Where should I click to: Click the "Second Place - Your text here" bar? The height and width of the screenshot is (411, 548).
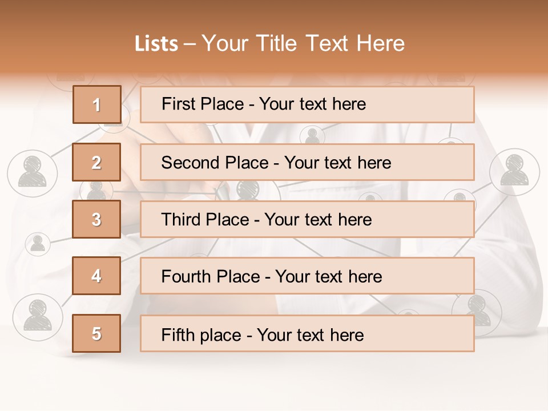click(x=307, y=162)
